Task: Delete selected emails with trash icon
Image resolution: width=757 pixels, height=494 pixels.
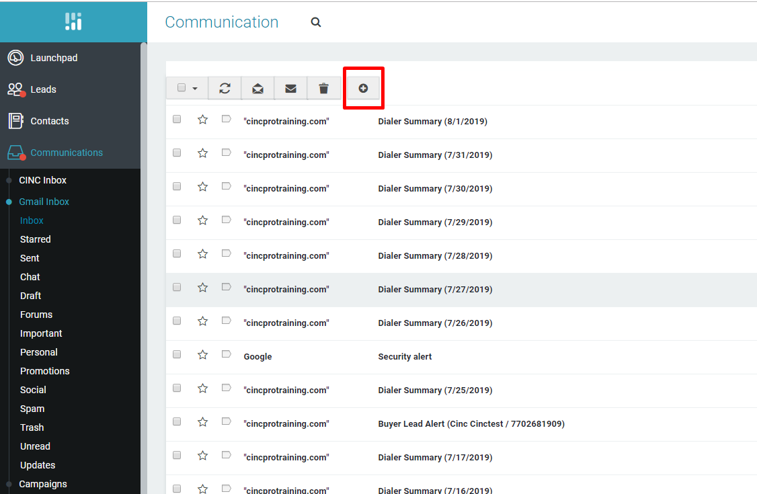Action: pyautogui.click(x=324, y=88)
